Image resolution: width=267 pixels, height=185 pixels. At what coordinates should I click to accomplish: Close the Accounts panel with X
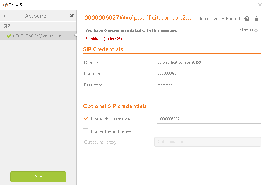(72, 16)
